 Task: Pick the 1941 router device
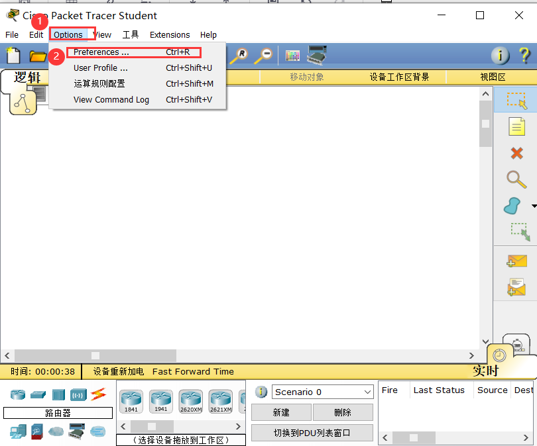click(161, 401)
